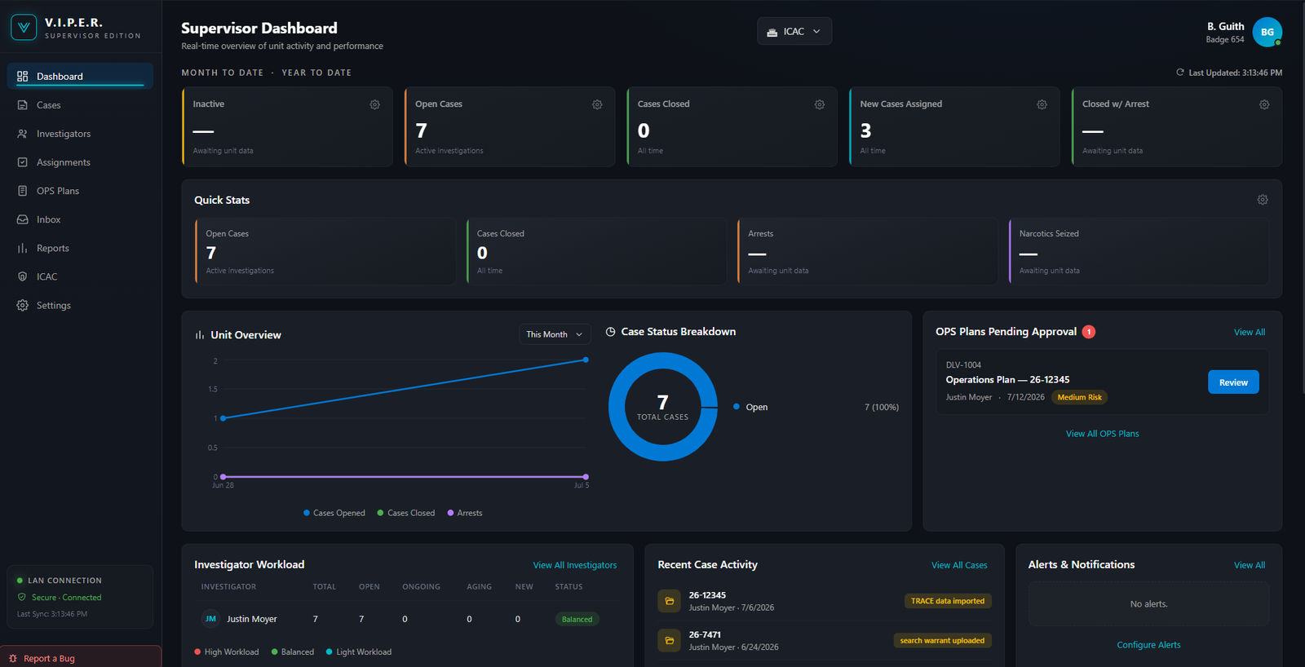1305x667 pixels.
Task: Click the TRACE data imported tag
Action: coord(948,601)
